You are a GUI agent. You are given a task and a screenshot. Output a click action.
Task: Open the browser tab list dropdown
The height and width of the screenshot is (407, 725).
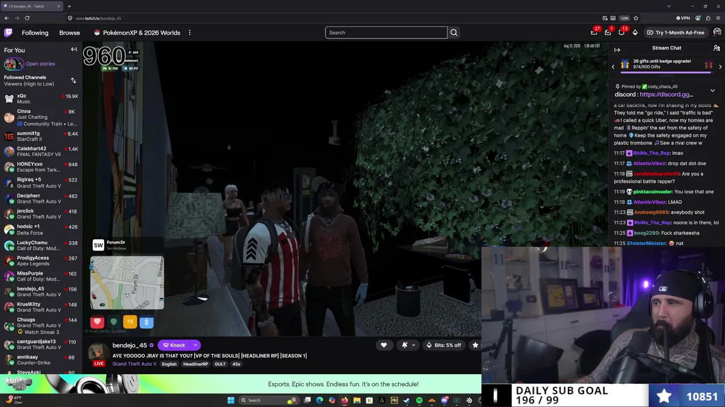point(669,6)
